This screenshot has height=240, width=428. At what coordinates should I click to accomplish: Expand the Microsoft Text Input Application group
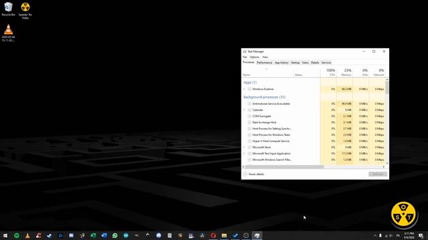244,153
